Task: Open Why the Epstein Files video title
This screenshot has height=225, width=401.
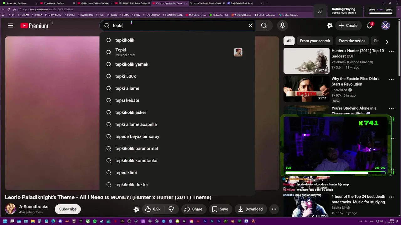Action: [x=355, y=82]
